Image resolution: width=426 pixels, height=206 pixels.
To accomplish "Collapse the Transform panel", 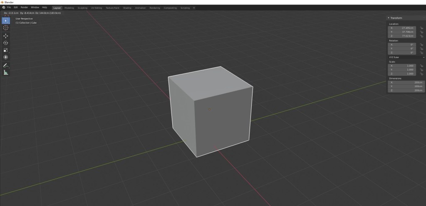I will click(389, 18).
